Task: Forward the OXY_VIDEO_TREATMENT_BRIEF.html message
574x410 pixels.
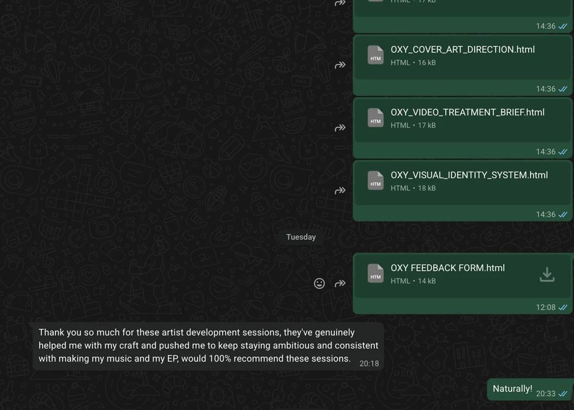Action: [x=340, y=128]
